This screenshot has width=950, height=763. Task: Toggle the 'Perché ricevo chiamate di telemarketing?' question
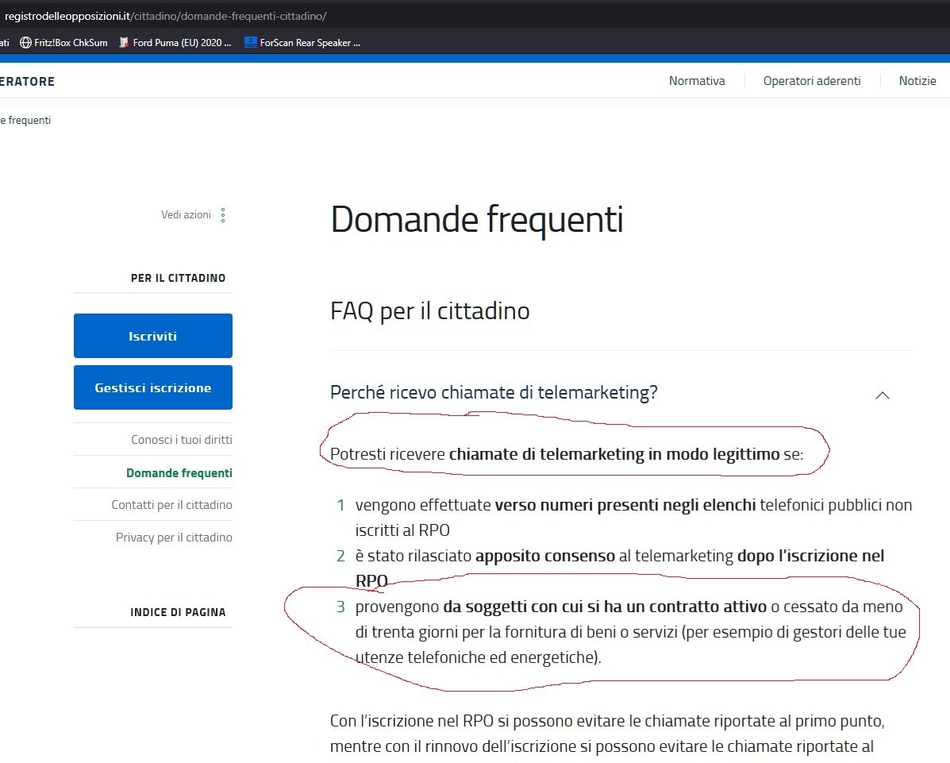pyautogui.click(x=494, y=393)
